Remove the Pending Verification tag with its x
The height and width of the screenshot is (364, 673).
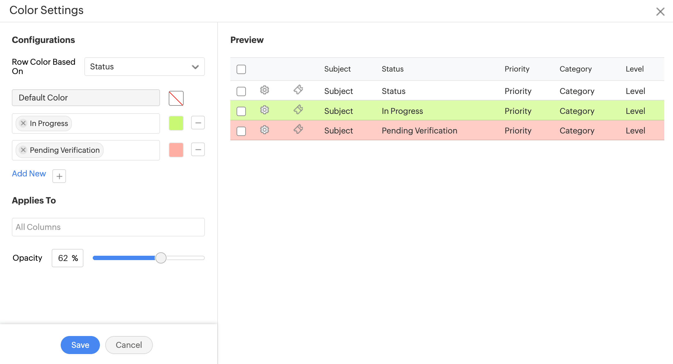pyautogui.click(x=23, y=150)
